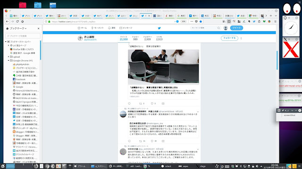This screenshot has height=169, width=302.
Task: Click the search magnifier in the Twitter search box
Action: [218, 28]
